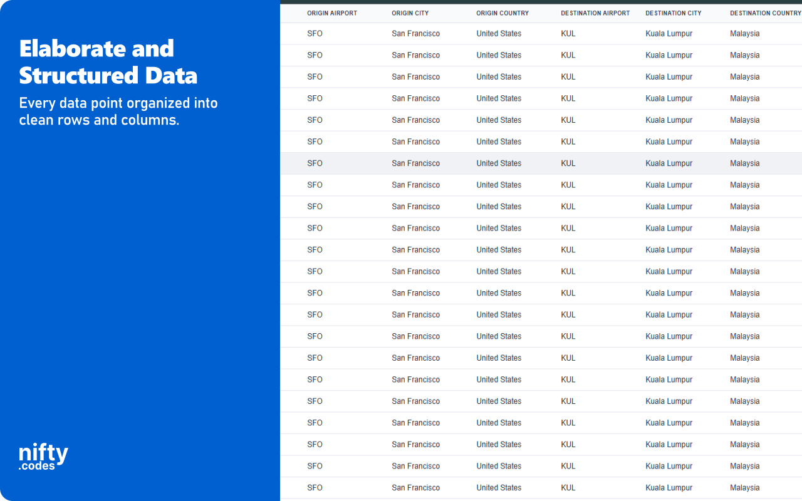Open the Kuala Lumpur link in the first row

click(x=669, y=33)
